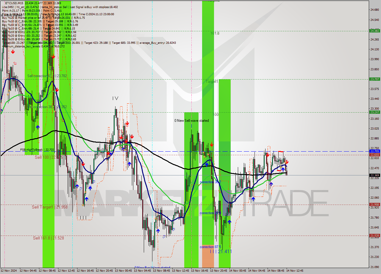This screenshot has width=381, height=274.
Task: Select the 'Sell 161.8 | 21.528' label
Action: [49, 238]
